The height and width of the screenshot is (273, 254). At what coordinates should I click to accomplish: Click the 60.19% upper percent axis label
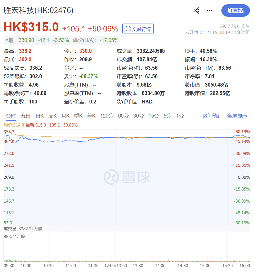(x=243, y=132)
